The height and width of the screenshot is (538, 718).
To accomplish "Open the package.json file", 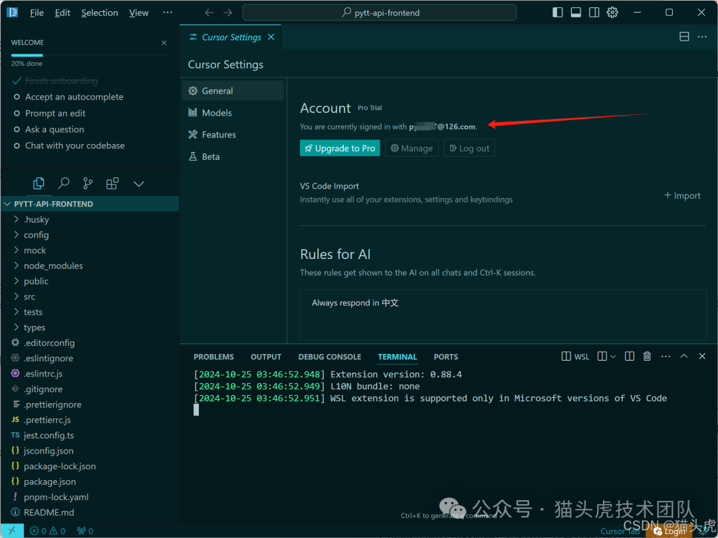I will tap(90, 482).
